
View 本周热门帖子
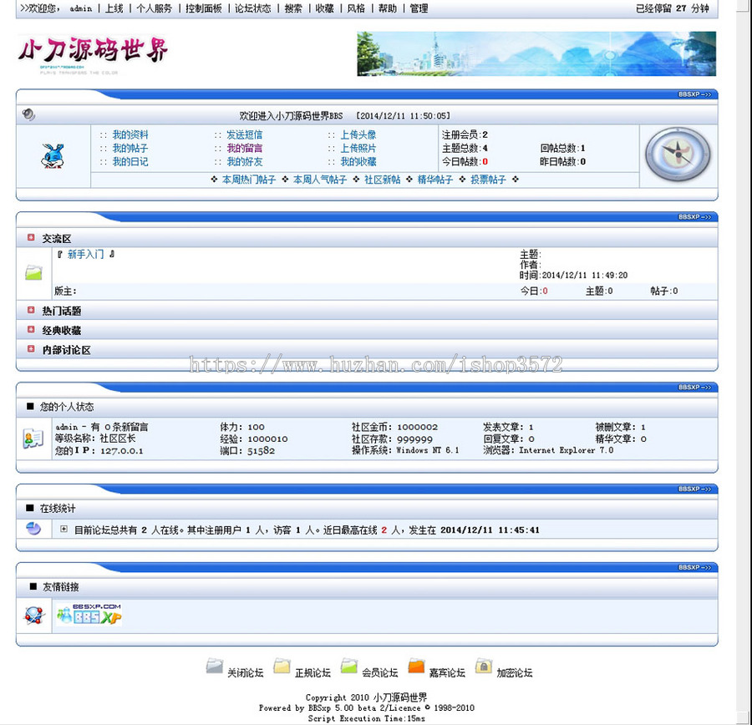tap(249, 180)
